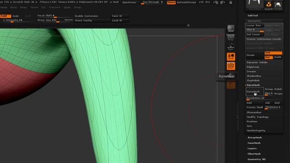Toggle Zsub mode
The image size is (290, 163).
(15, 16)
